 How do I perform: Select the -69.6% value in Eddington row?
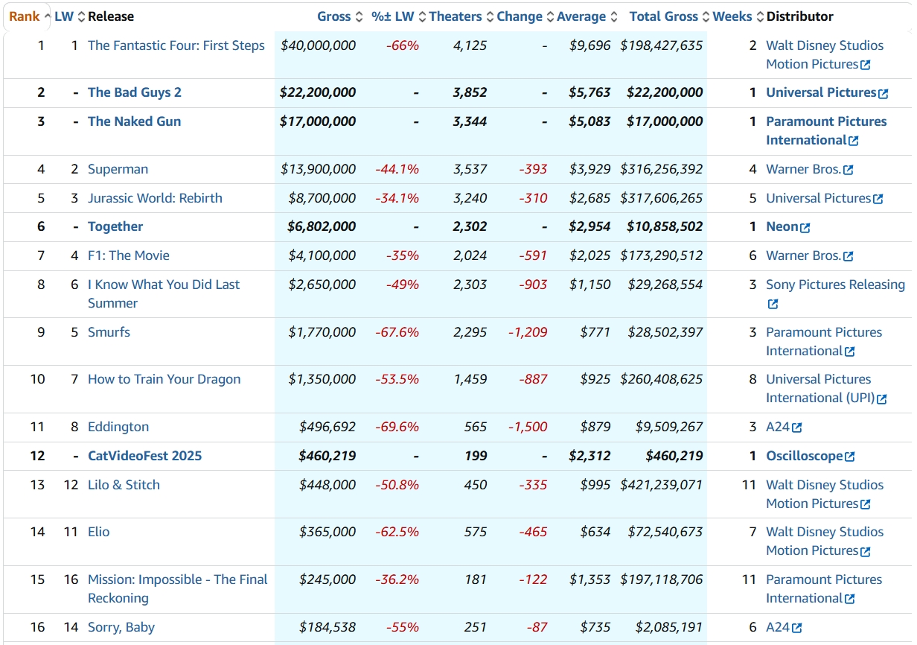pyautogui.click(x=397, y=427)
